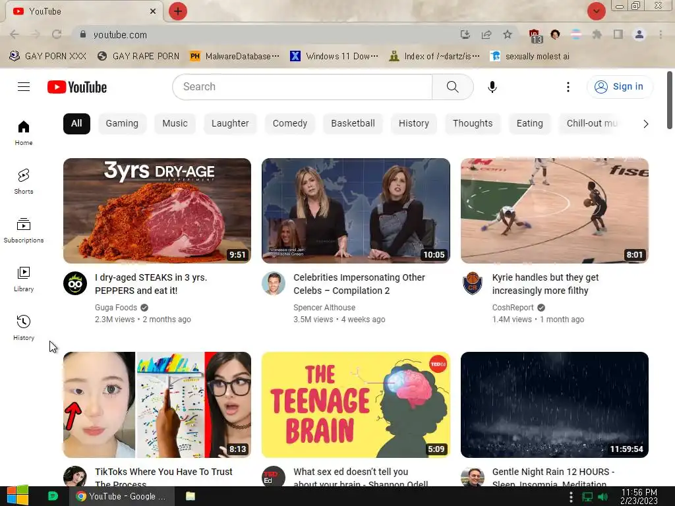Open the YouTube hamburger guide menu
The image size is (675, 506).
[x=24, y=87]
